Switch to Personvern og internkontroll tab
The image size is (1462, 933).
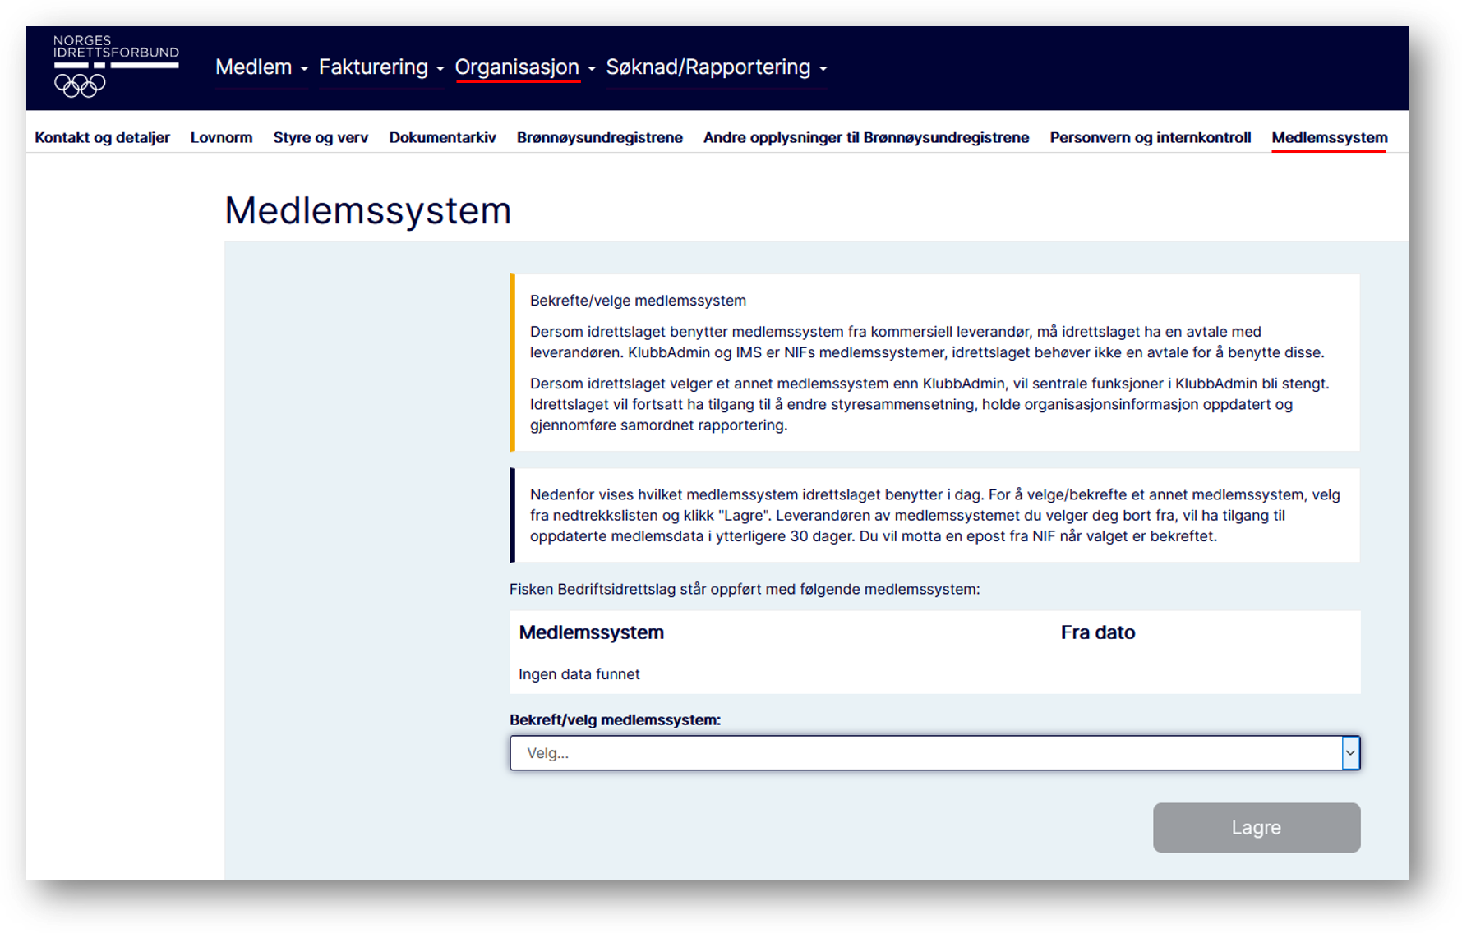click(x=1150, y=137)
